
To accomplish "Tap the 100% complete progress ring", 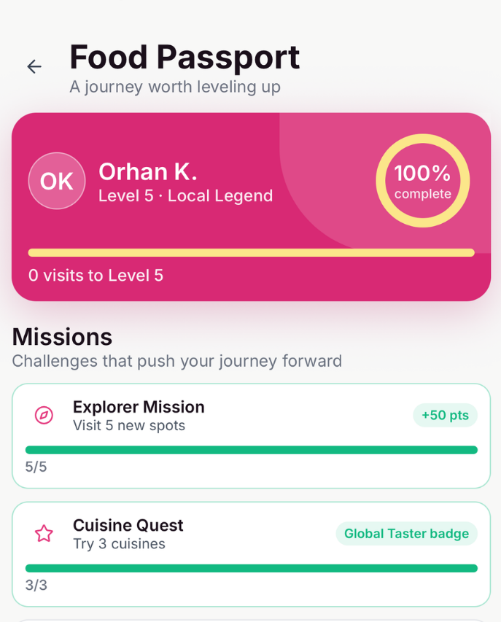I will tap(422, 181).
